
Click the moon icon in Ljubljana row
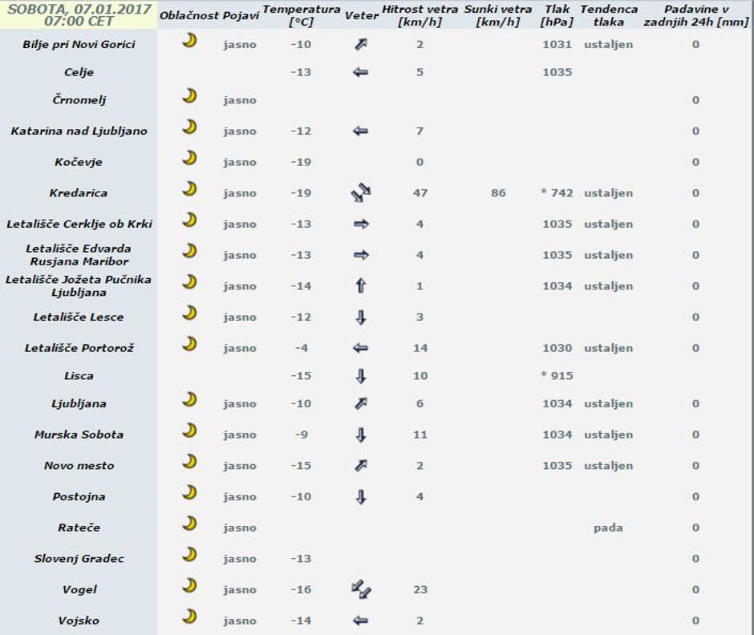point(189,399)
